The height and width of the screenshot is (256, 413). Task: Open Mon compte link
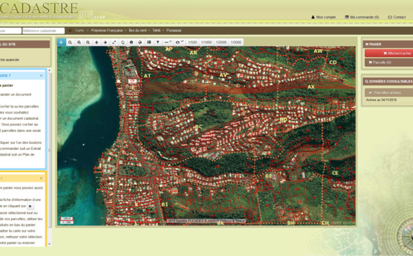[x=324, y=17]
